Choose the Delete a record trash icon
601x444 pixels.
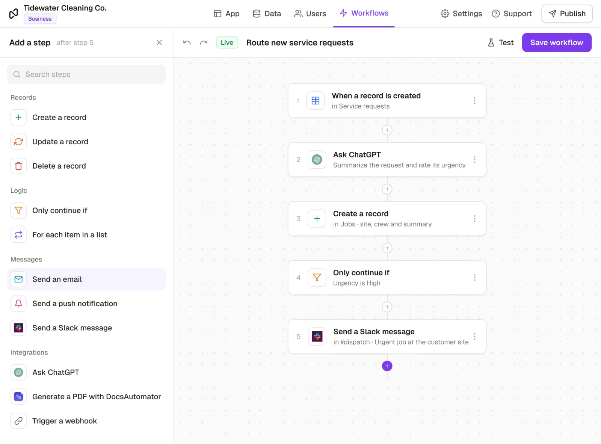pyautogui.click(x=18, y=166)
